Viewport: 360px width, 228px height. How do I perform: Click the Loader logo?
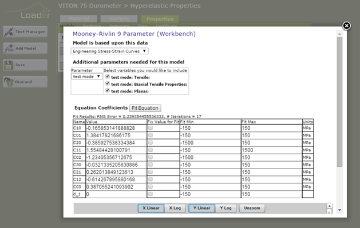[x=28, y=11]
